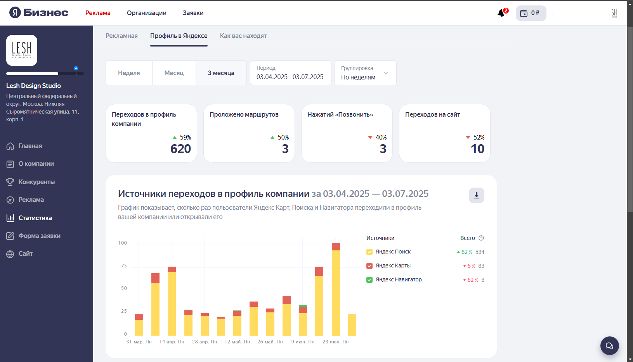
Task: Uncheck Яндекс Поиск source checkbox
Action: [369, 252]
